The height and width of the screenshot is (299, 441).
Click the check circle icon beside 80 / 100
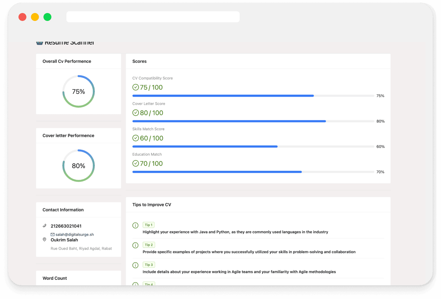136,112
